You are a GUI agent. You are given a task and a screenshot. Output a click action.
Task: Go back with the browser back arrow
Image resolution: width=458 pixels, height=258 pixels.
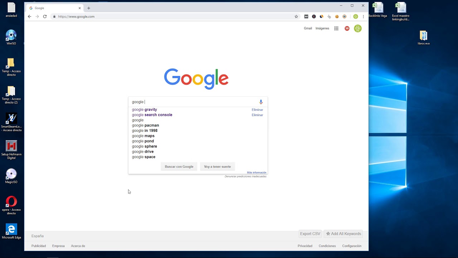point(29,16)
